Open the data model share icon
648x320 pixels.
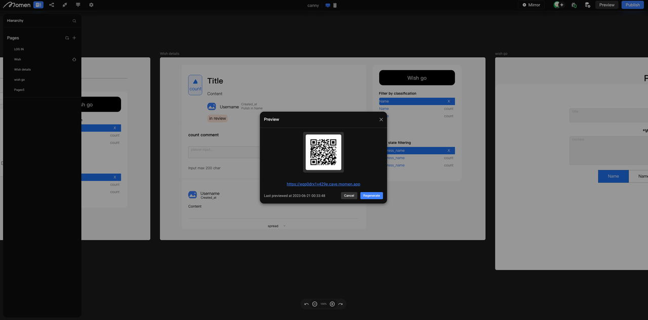[x=52, y=5]
